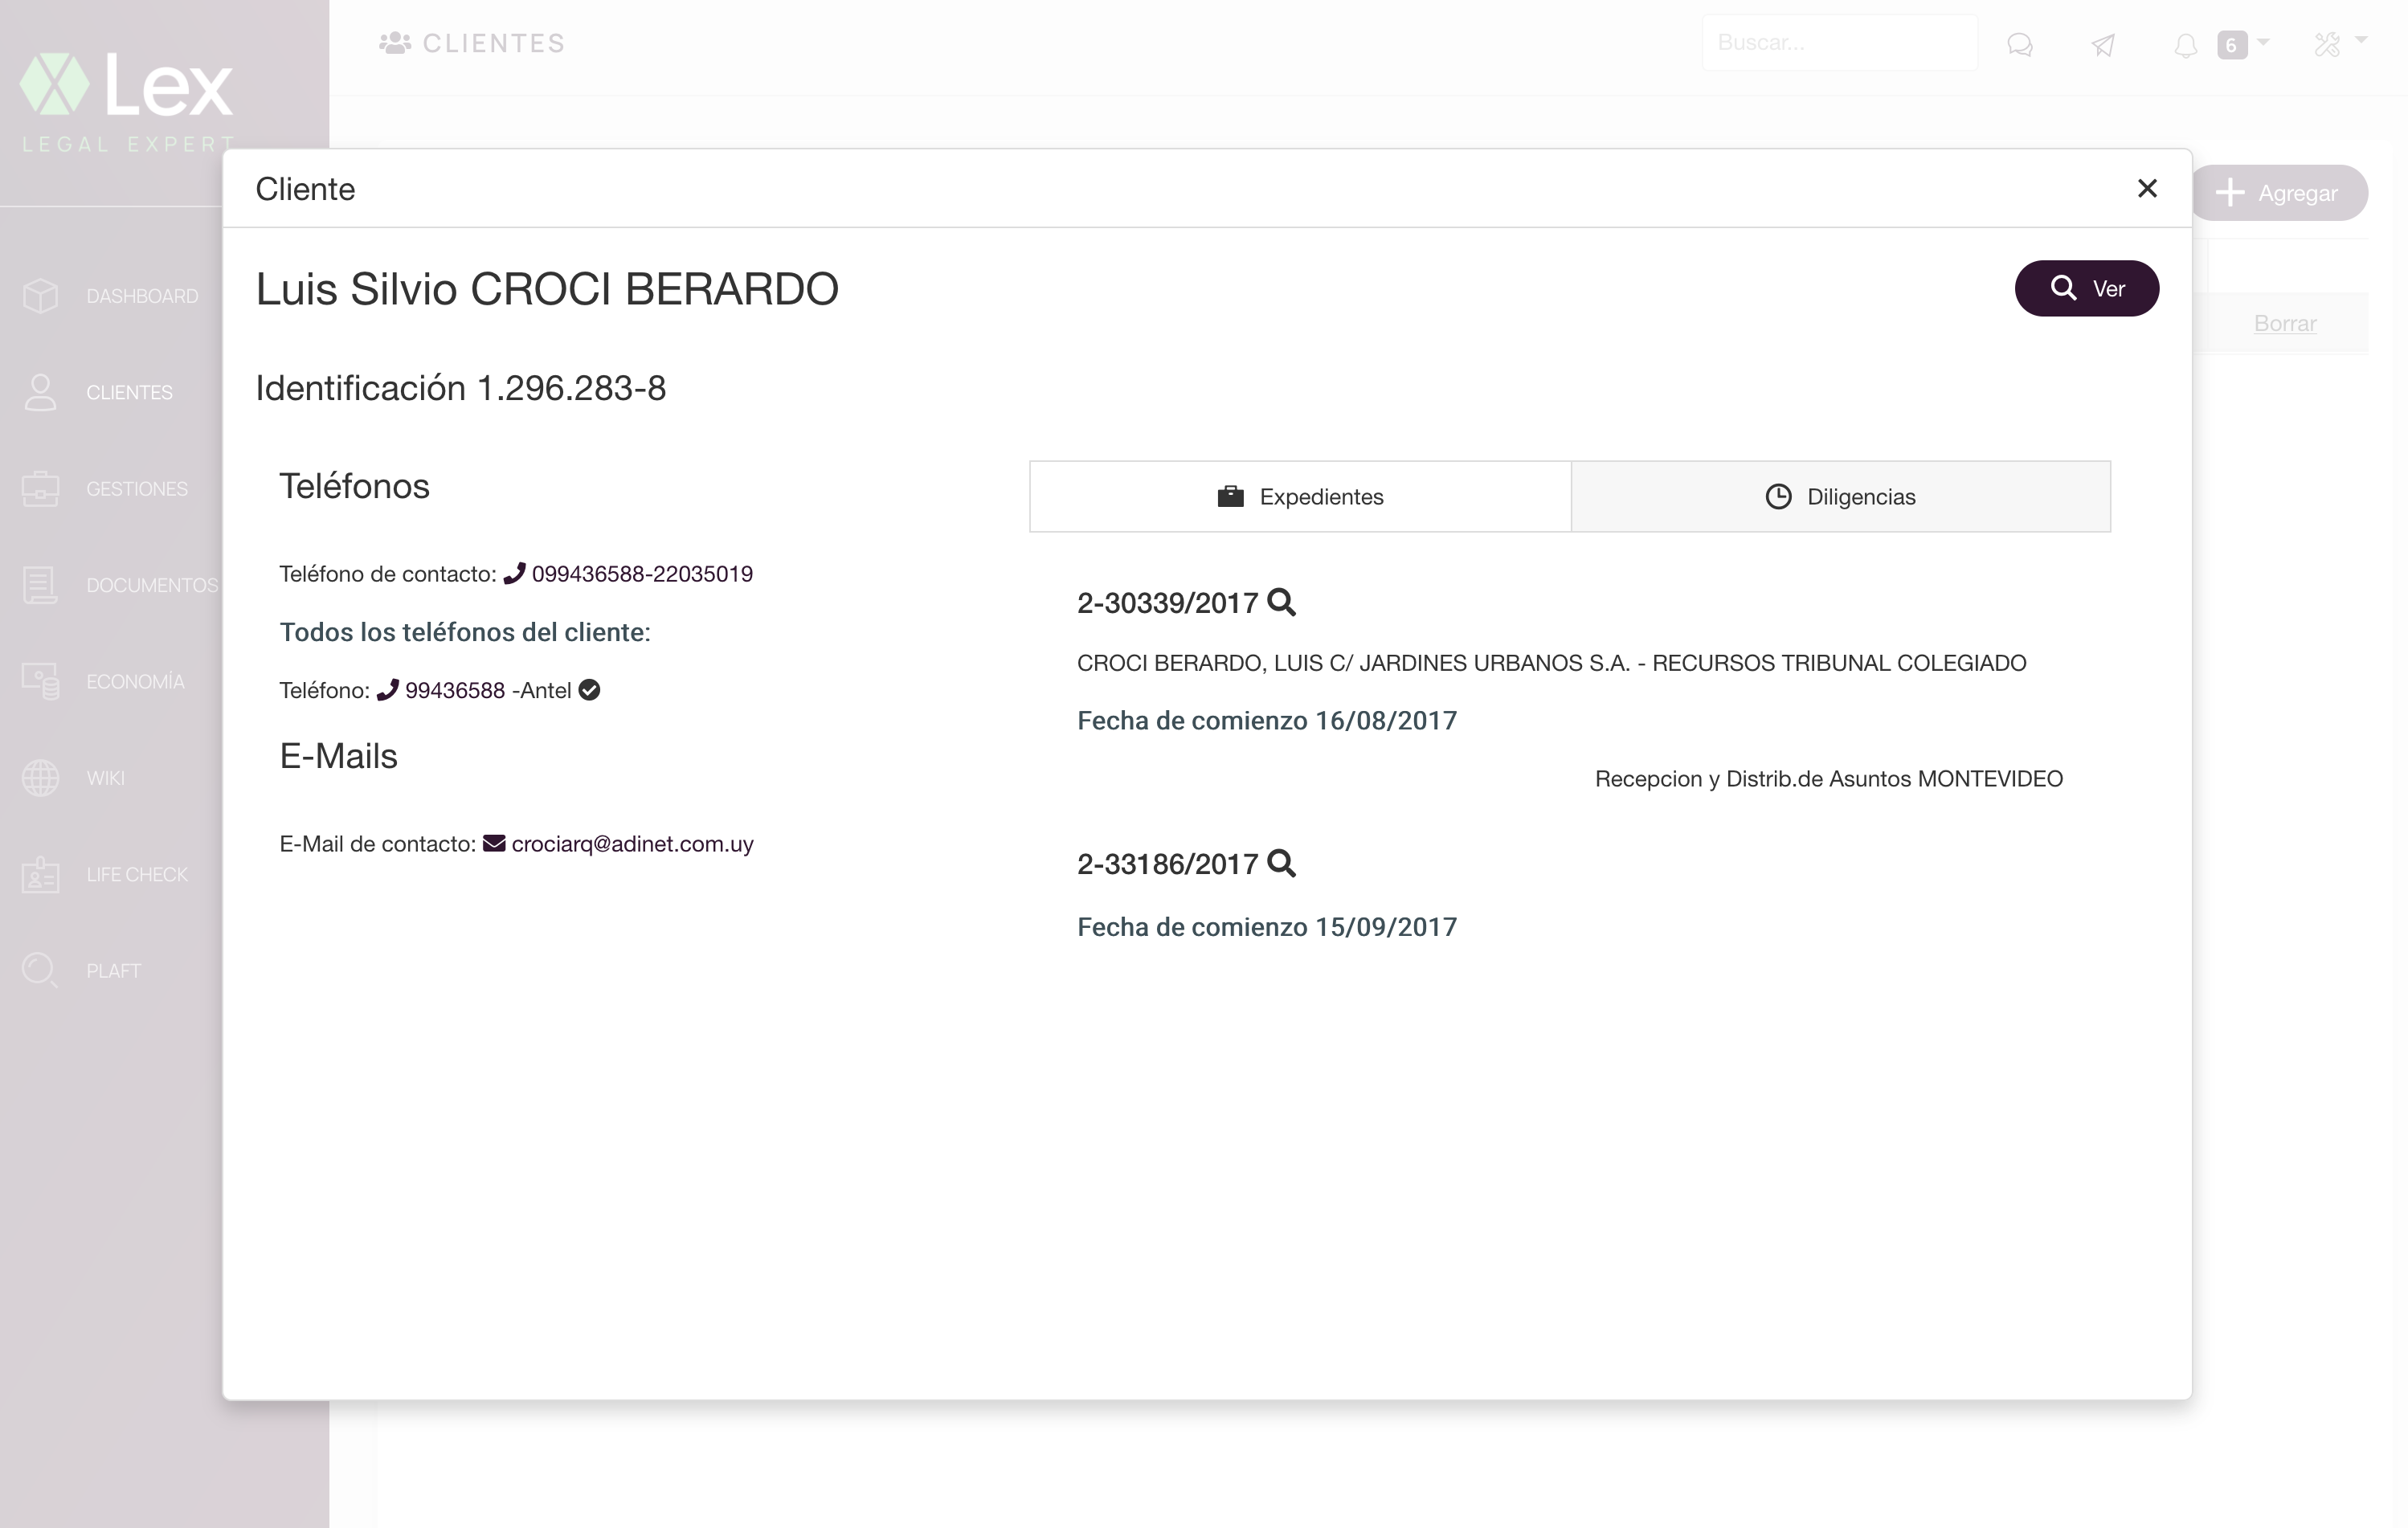Call contact phone 099436588-22035019 link
This screenshot has height=1528, width=2408.
tap(642, 574)
